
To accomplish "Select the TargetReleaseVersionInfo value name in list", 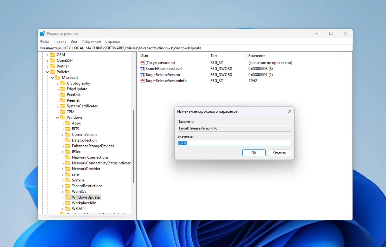I will pos(166,81).
